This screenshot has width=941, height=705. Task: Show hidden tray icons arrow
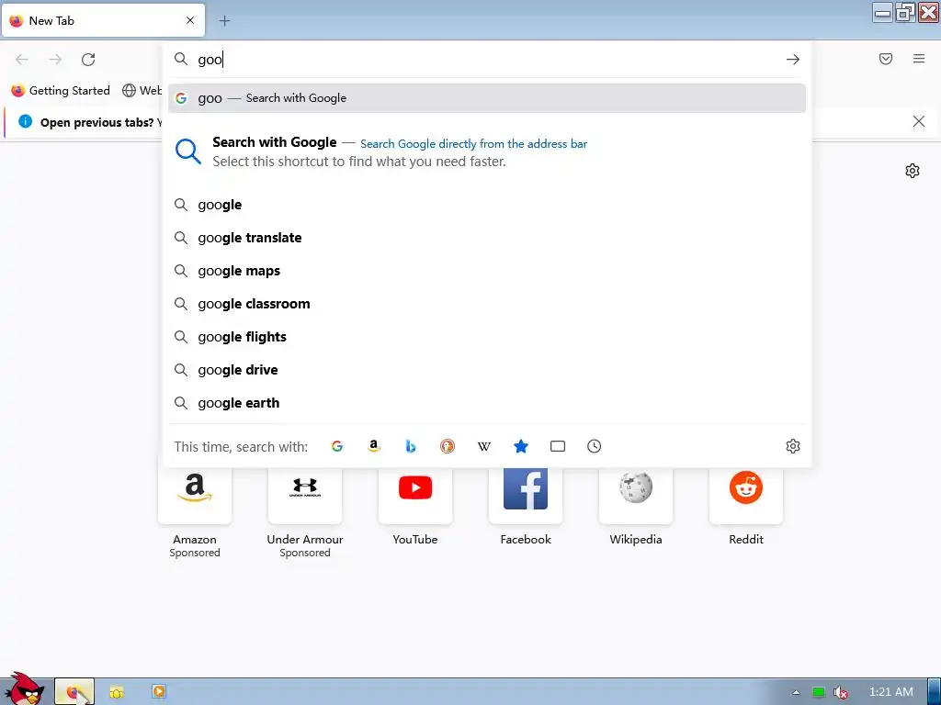(796, 692)
